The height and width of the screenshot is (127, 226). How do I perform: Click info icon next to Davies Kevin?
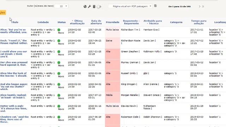point(137,106)
